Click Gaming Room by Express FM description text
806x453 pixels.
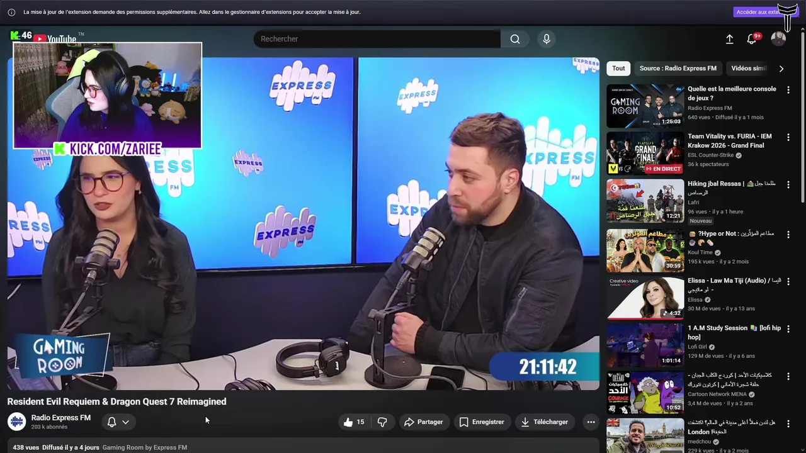[144, 447]
